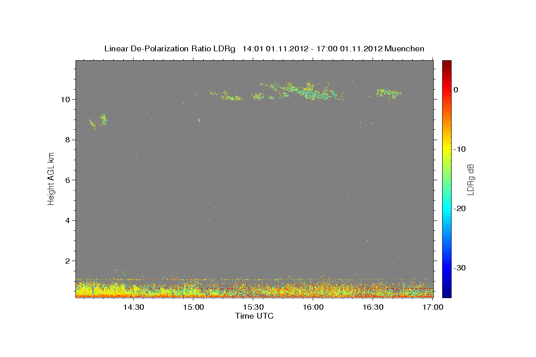This screenshot has width=536, height=357.
Task: Click the colorbar tick label 0
Action: coord(456,90)
